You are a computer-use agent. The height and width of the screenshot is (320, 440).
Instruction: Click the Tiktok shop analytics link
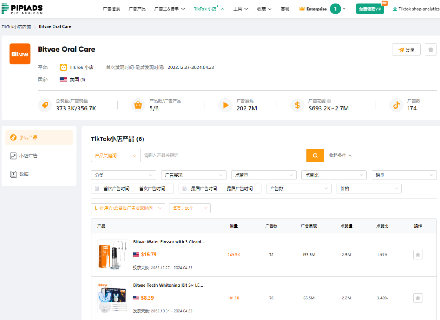[416, 9]
